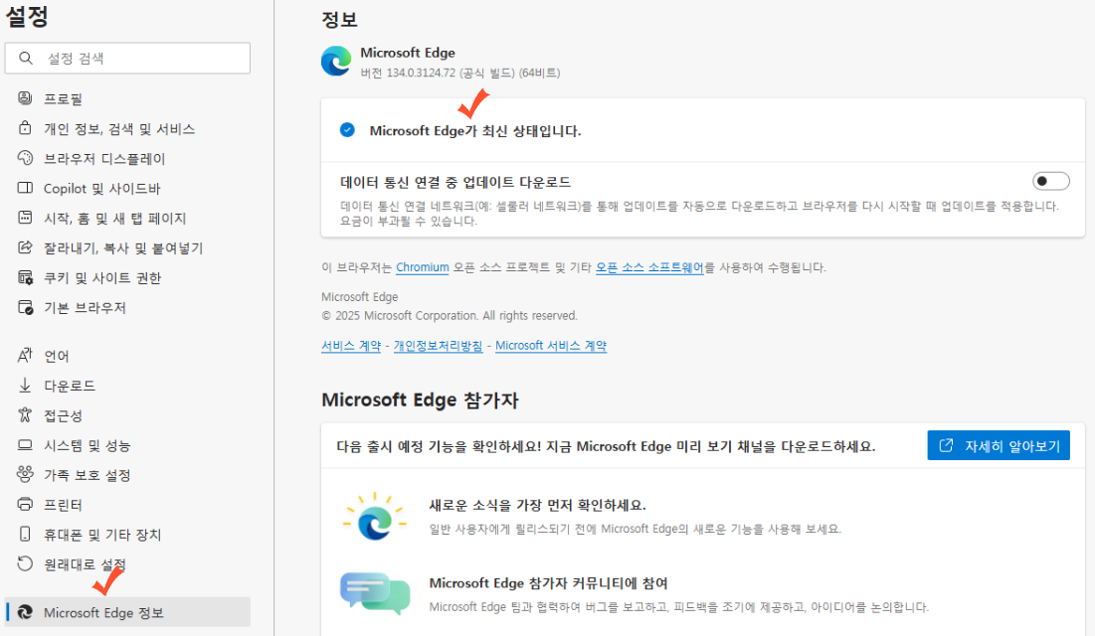Click the 자세히 알아보기 button
The height and width of the screenshot is (636, 1095).
click(x=999, y=445)
